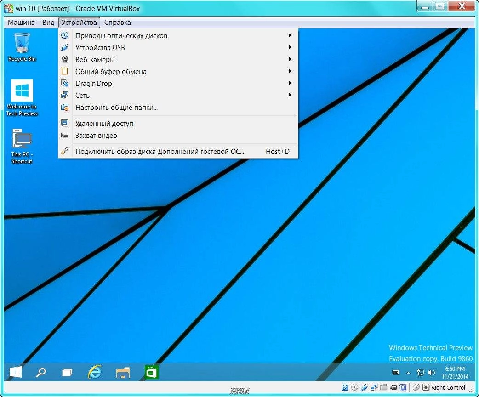Expand the Приводы оптических дисков submenu
Image resolution: width=479 pixels, height=397 pixels.
(x=178, y=35)
